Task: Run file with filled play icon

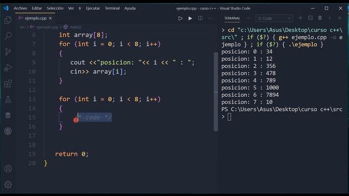Action: (x=190, y=18)
